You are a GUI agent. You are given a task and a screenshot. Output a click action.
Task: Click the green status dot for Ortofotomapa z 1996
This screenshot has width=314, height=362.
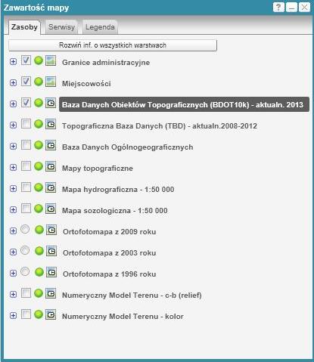39,272
